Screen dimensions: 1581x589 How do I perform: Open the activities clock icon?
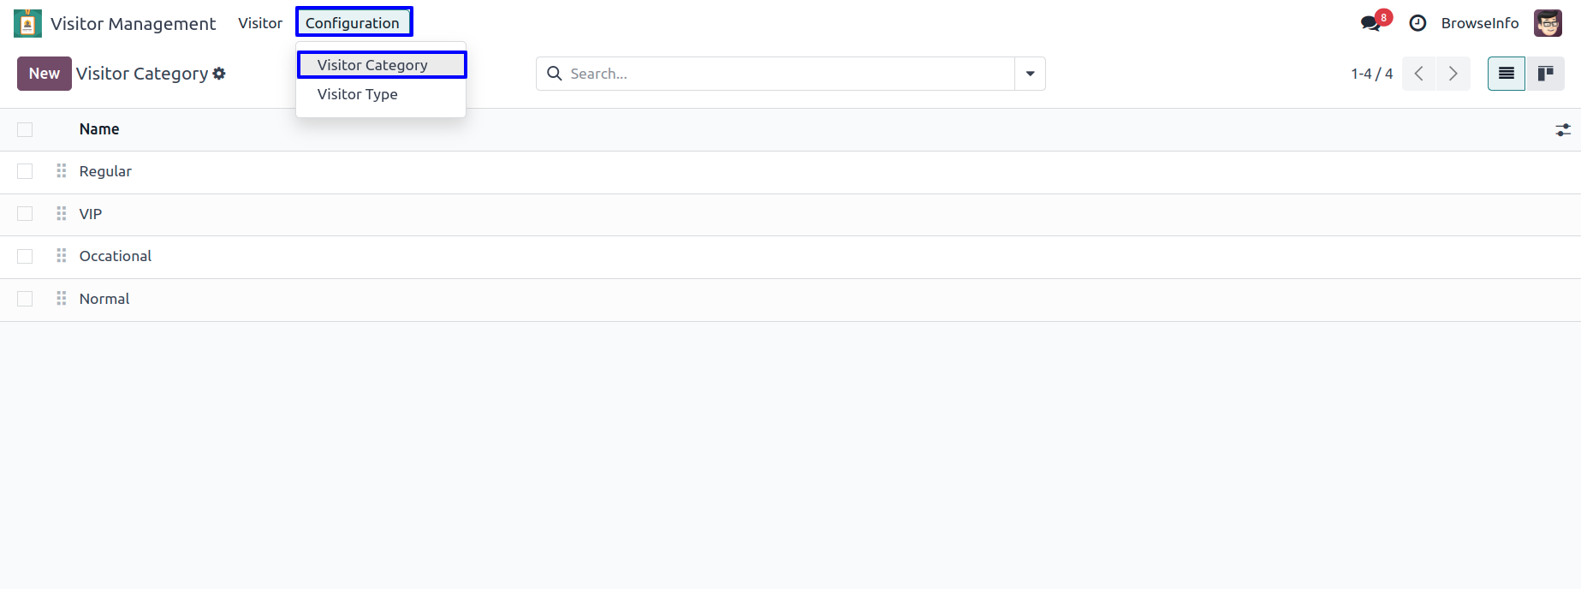tap(1418, 23)
